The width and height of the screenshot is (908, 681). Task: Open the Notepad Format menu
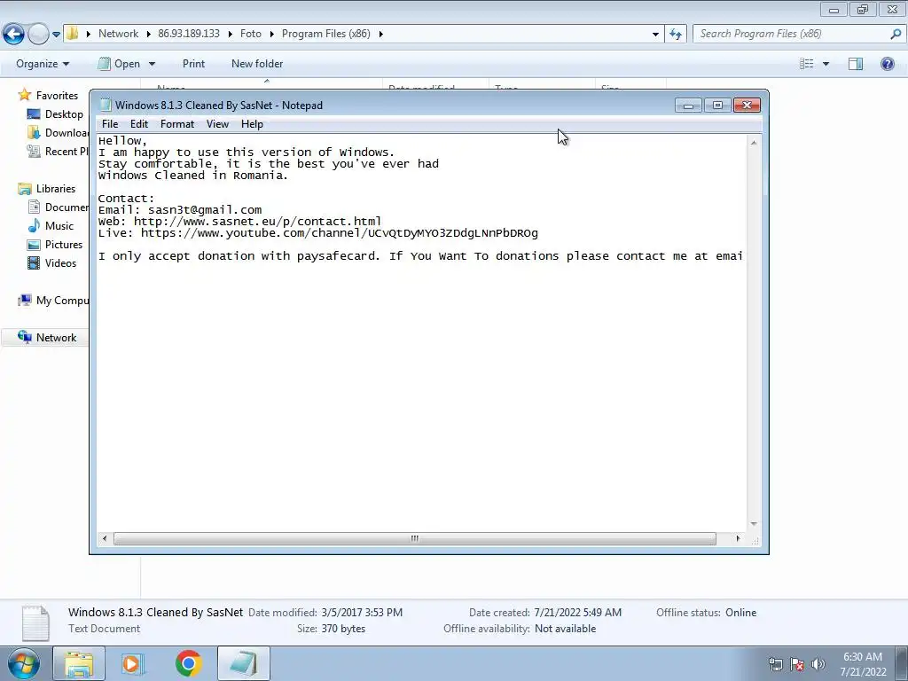click(x=177, y=124)
